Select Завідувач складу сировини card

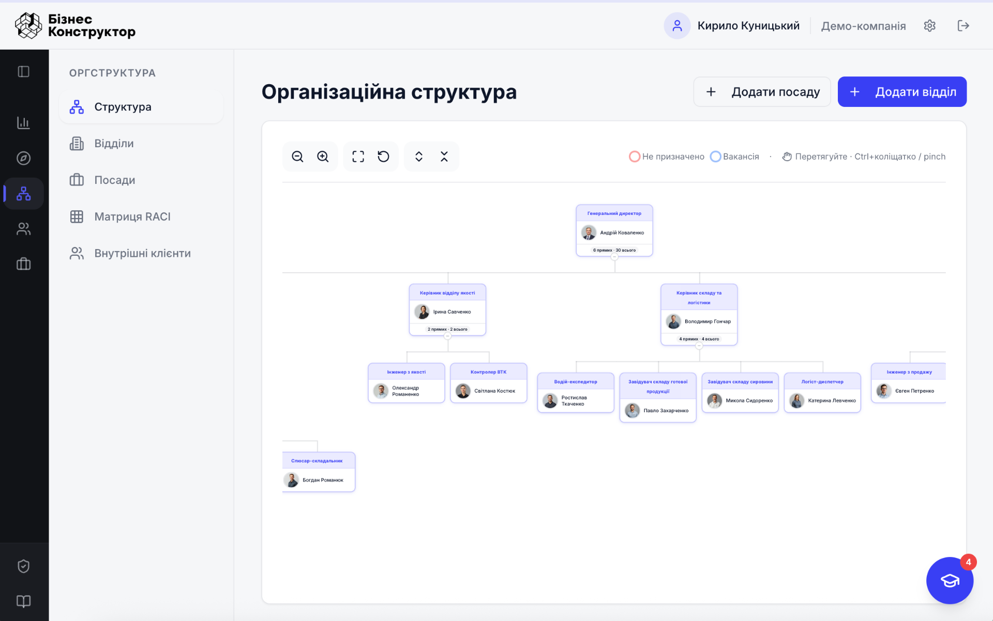740,393
